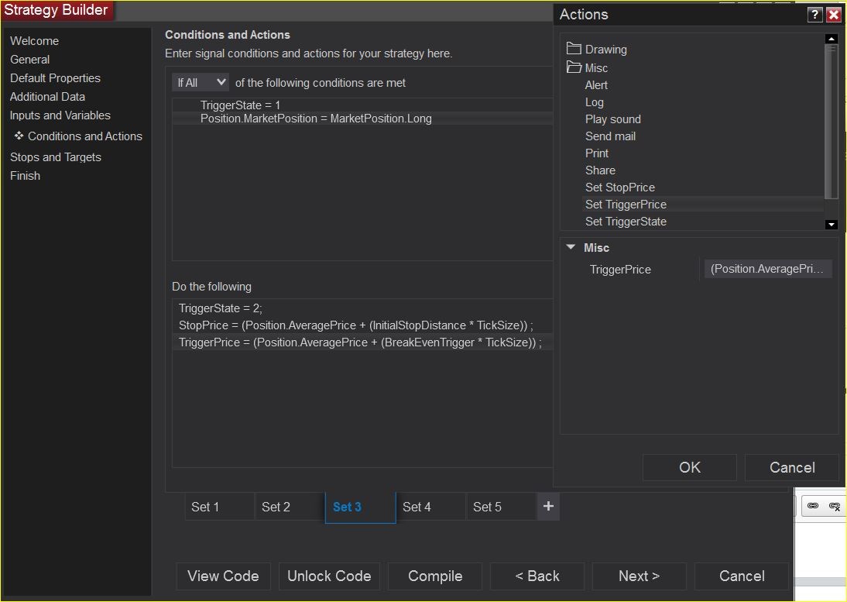Open Stops and Targets page
847x602 pixels.
coord(56,157)
